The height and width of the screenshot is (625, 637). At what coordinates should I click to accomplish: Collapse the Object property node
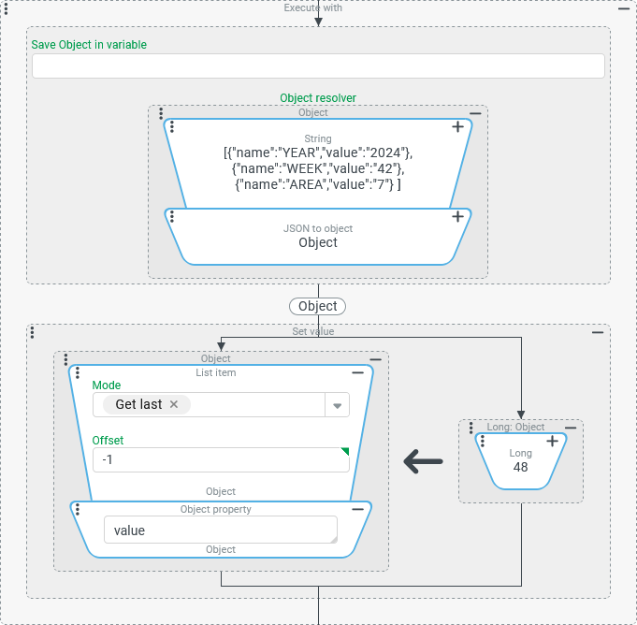tap(358, 509)
